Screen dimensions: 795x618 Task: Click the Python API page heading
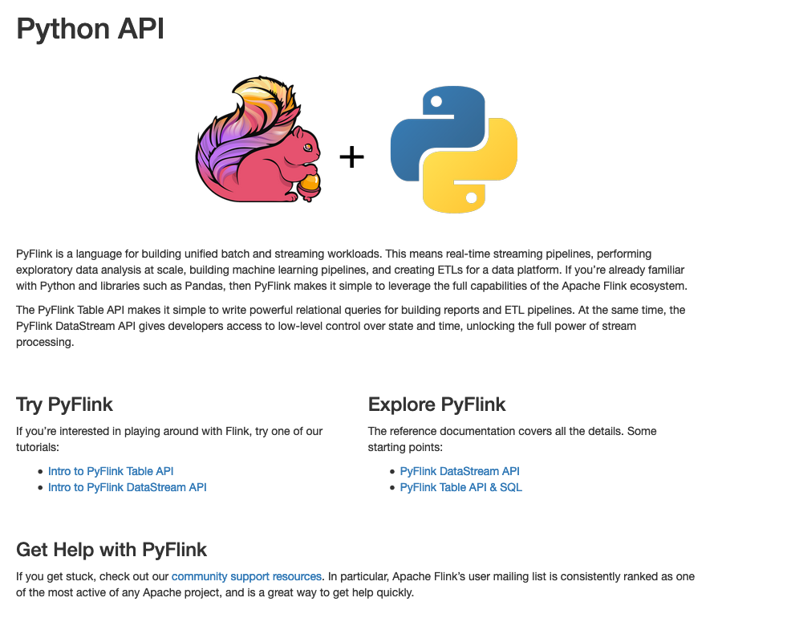pos(90,28)
